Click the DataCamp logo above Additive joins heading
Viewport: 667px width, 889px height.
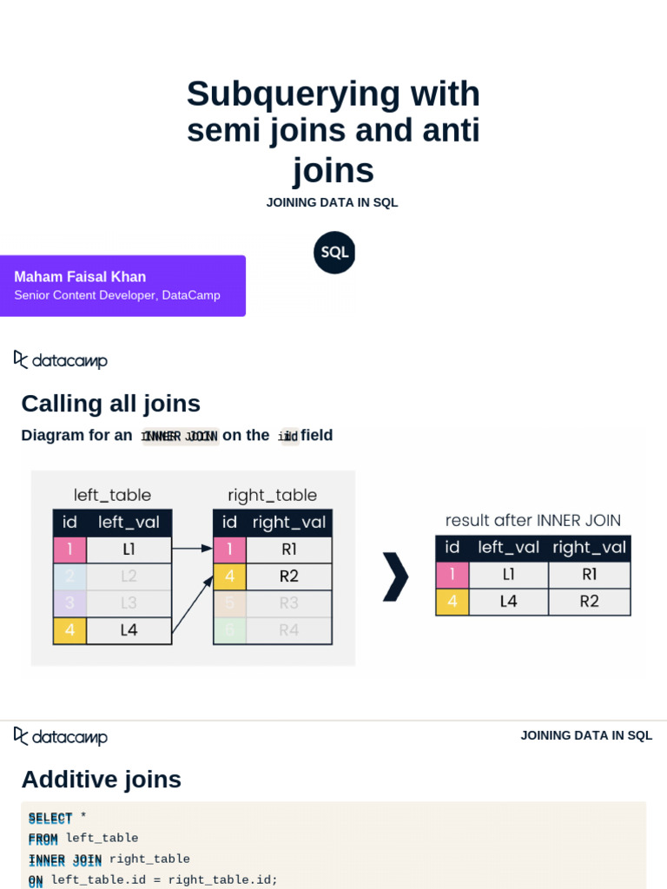(61, 736)
